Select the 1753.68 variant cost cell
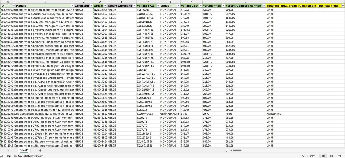The width and height of the screenshot is (345, 158). (x=191, y=30)
